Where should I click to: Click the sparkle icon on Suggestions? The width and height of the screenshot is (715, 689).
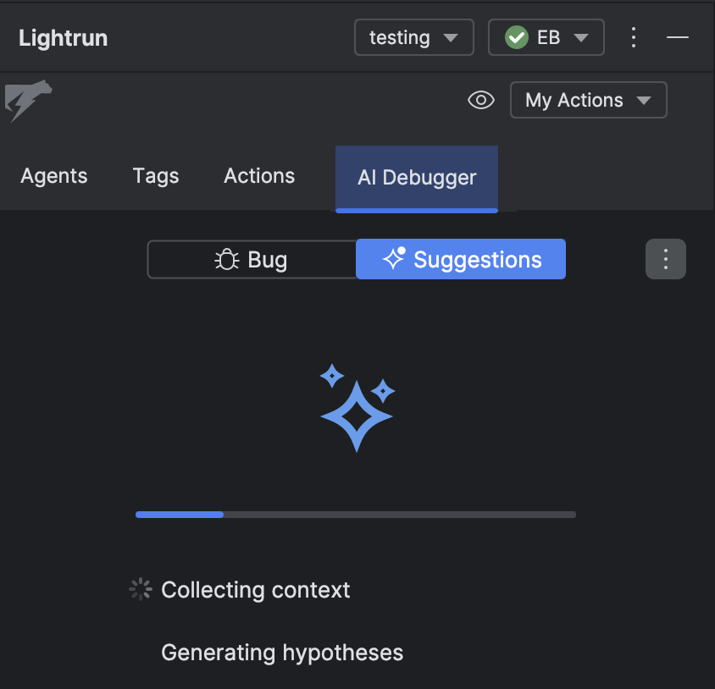pyautogui.click(x=394, y=259)
